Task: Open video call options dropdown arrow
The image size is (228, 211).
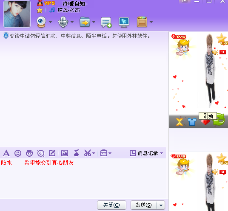Action: (x=50, y=22)
